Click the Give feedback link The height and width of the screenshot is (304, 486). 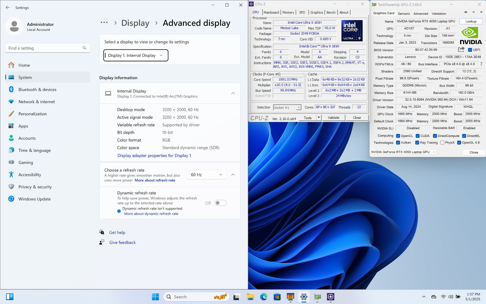122,242
